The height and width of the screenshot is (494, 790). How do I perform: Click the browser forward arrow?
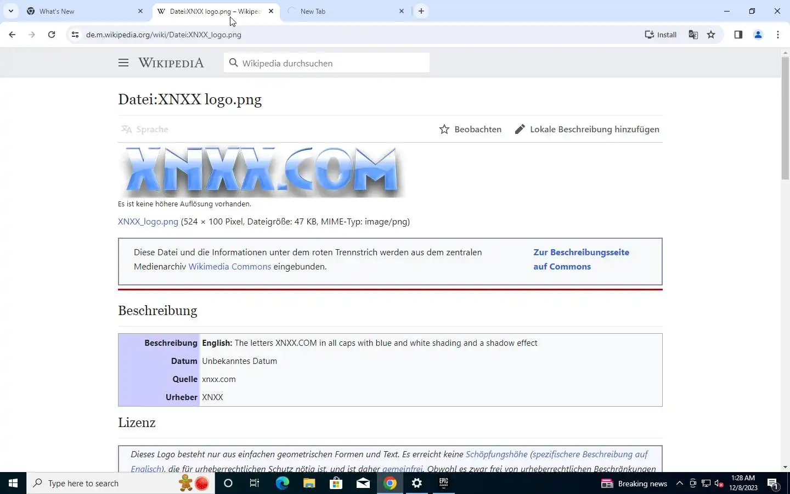[x=32, y=35]
